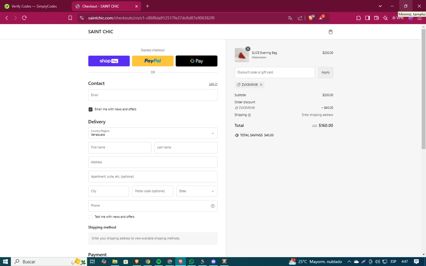Click the shipping info question icon
Viewport: 426px width, 266px height.
(x=249, y=115)
